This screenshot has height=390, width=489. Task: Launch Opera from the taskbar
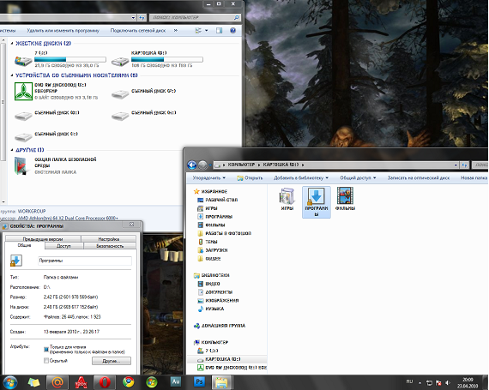pos(105,382)
